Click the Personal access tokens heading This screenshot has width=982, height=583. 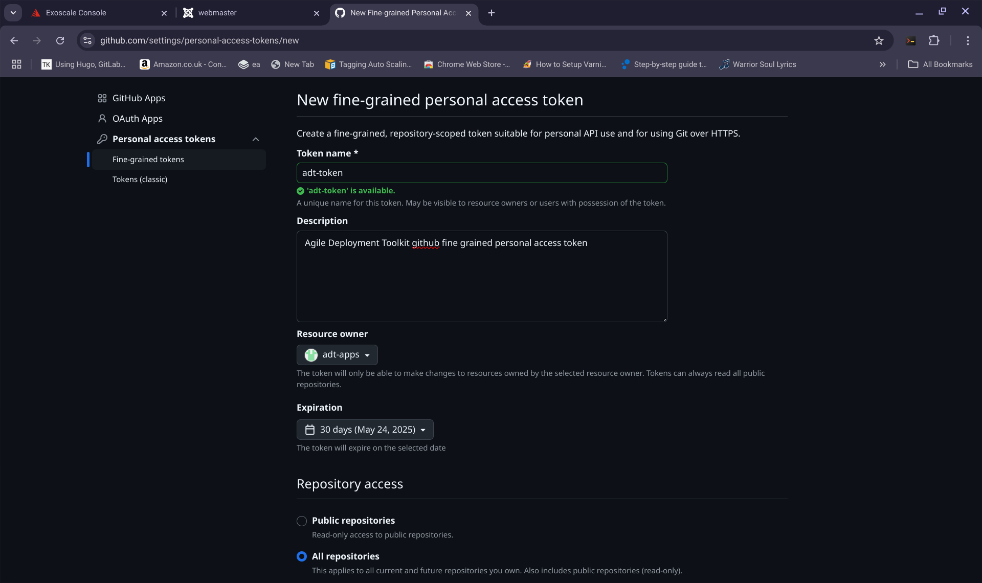(x=164, y=139)
